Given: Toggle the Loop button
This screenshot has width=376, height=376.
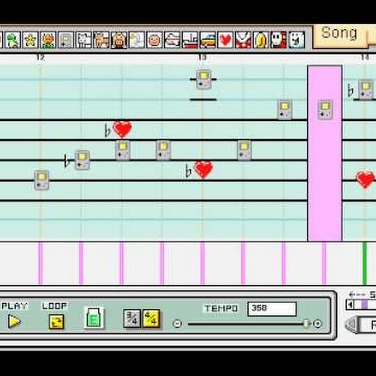Looking at the screenshot, I should click(x=56, y=322).
